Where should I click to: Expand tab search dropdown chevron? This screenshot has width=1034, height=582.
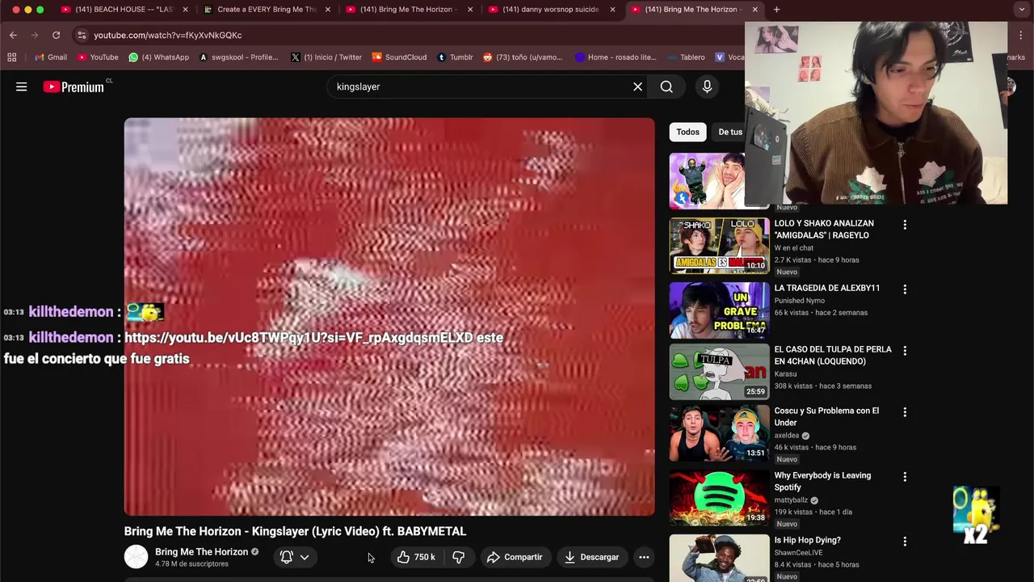pyautogui.click(x=1022, y=10)
